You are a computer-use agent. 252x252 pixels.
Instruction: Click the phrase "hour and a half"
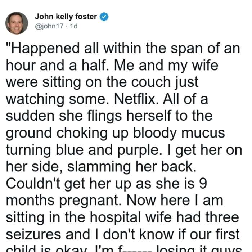pos(58,65)
